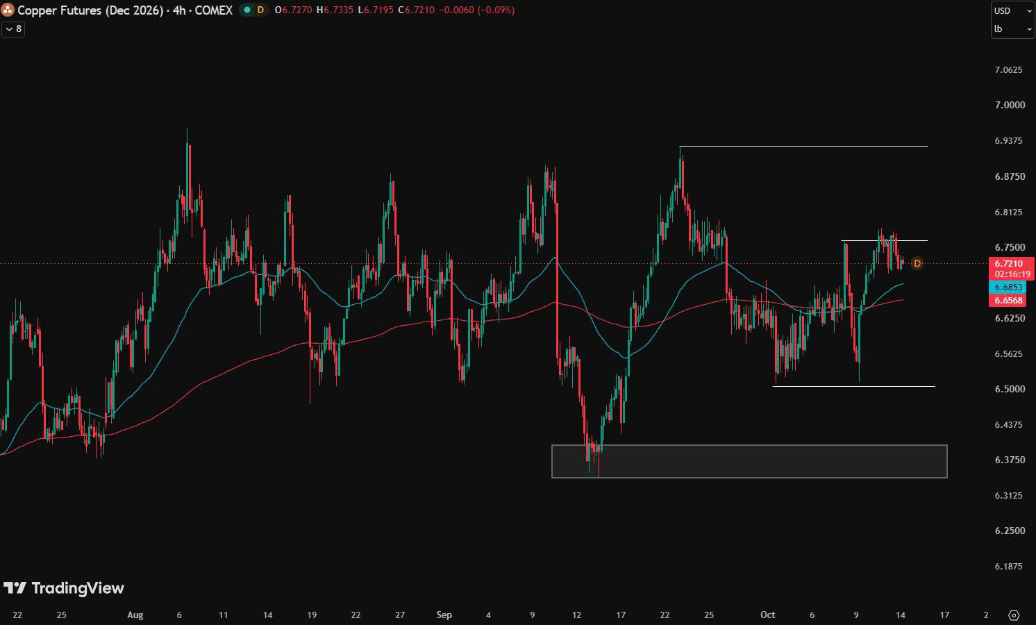This screenshot has width=1036, height=625.
Task: Open the Copper Futures (Dec 2026) symbol title
Action: pyautogui.click(x=125, y=10)
